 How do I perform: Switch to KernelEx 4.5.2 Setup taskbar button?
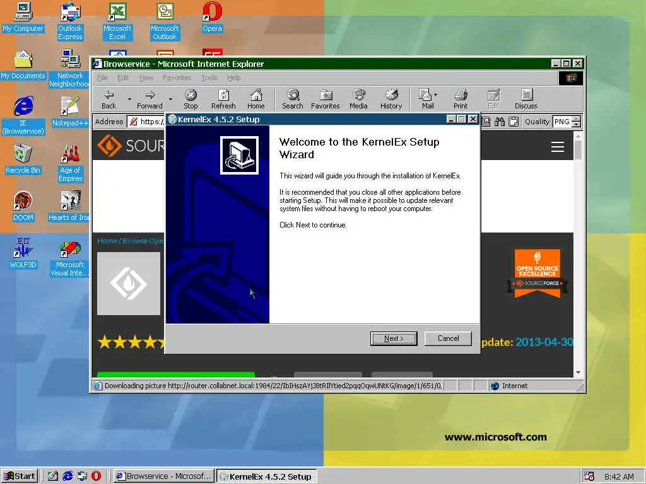coord(267,476)
